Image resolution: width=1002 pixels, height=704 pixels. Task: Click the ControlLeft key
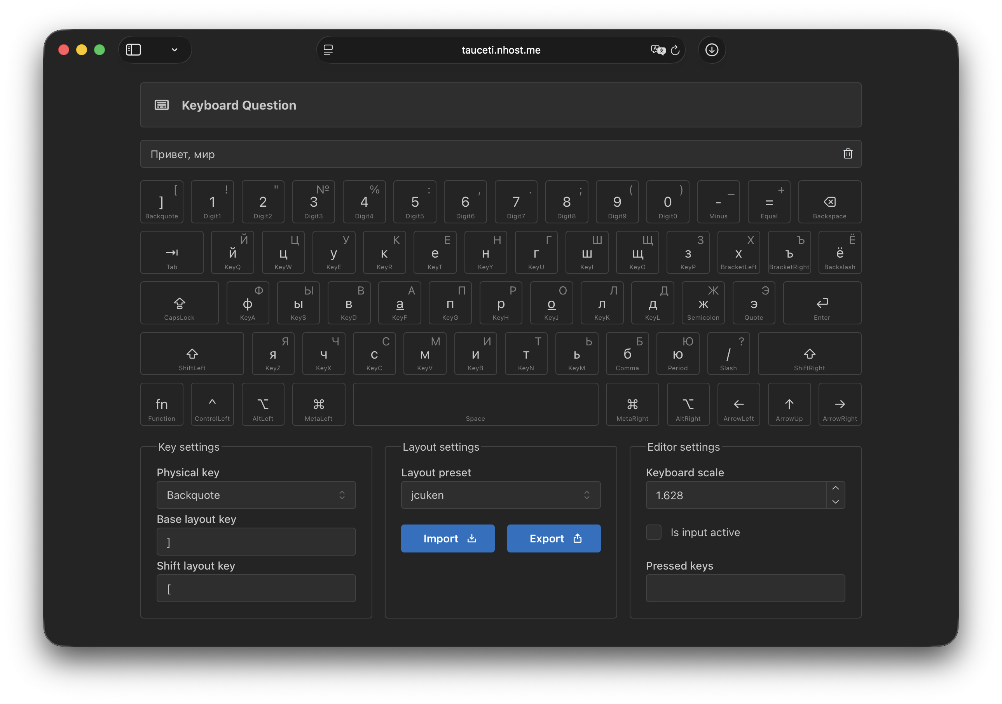tap(212, 404)
